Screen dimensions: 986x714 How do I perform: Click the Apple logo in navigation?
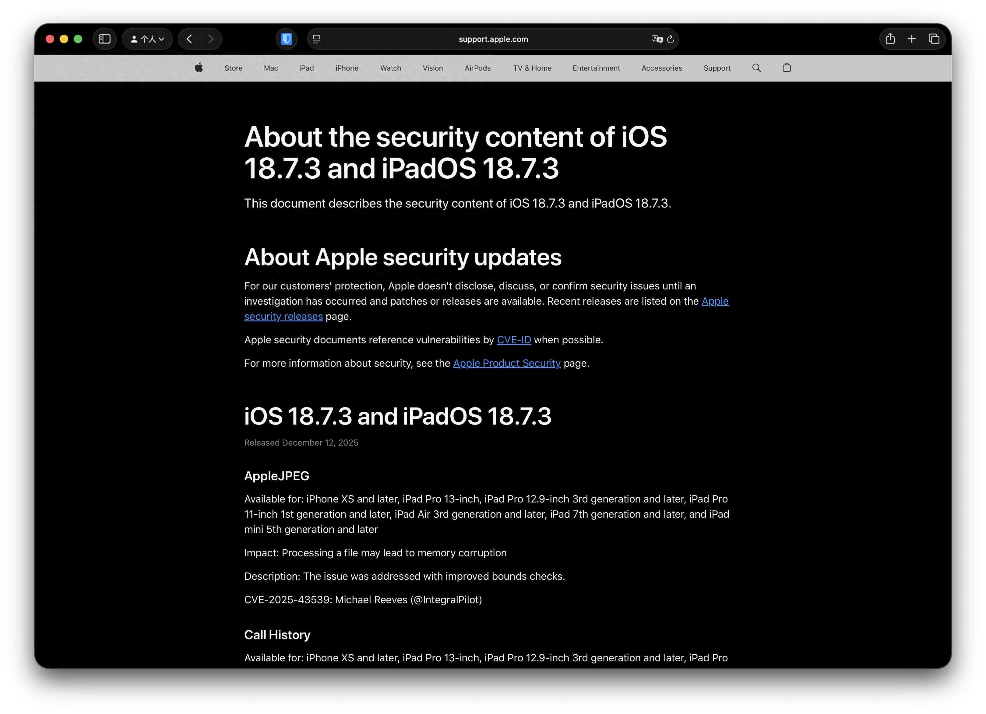(199, 67)
